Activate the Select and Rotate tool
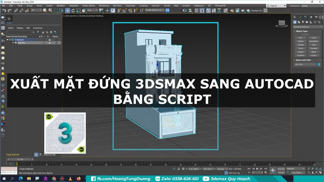Image resolution: width=324 pixels, height=182 pixels. pyautogui.click(x=73, y=10)
